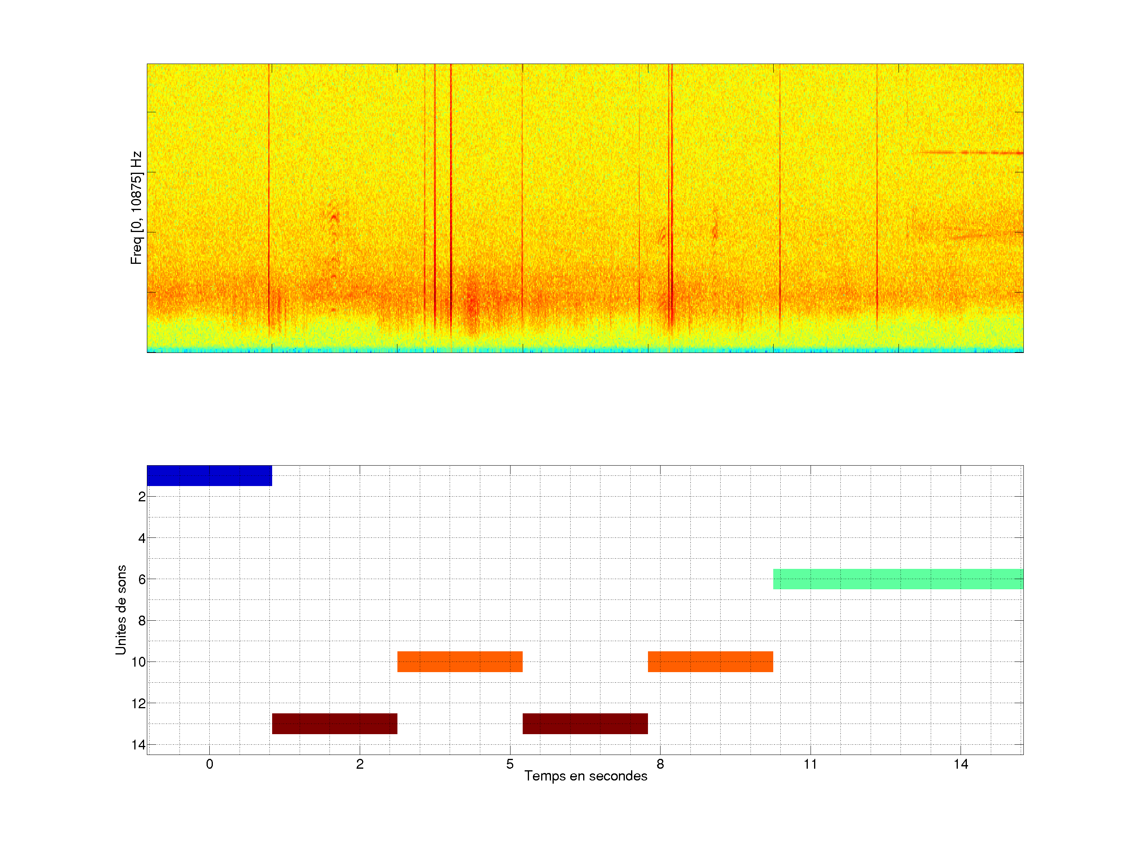Screen dimensions: 1131x848
Task: Click x-axis tick label 8
Action: [x=660, y=764]
